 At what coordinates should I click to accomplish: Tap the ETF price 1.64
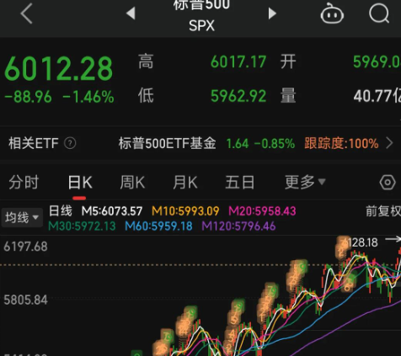coord(238,144)
